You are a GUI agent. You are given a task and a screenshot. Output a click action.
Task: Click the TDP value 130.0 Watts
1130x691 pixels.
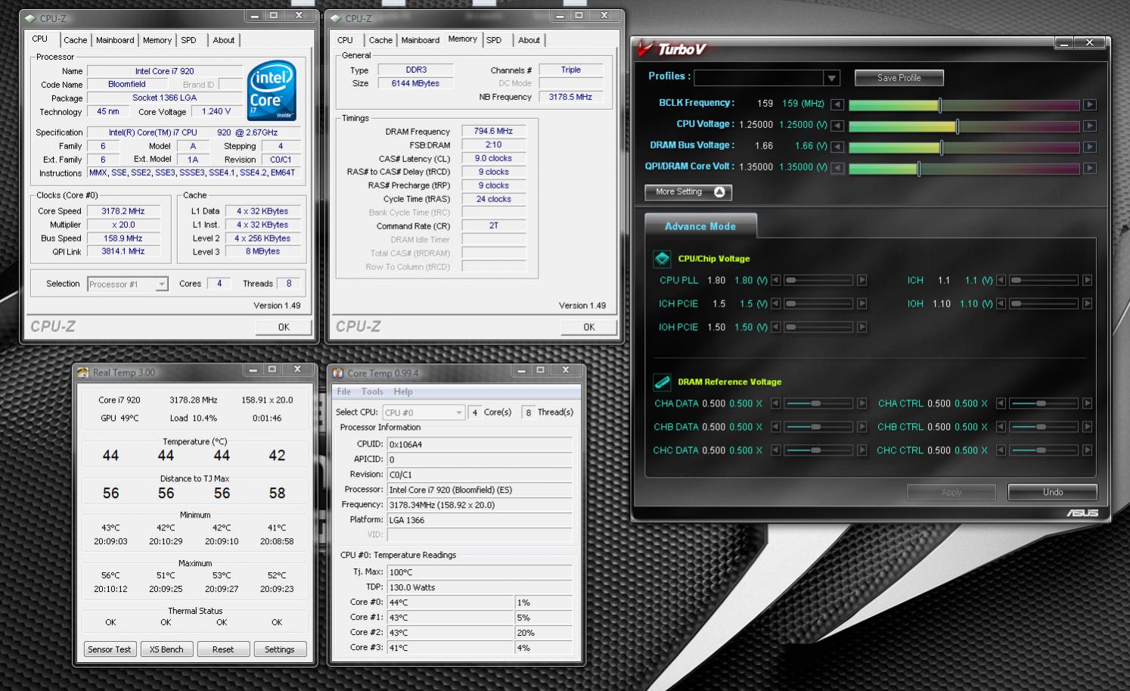tap(480, 587)
